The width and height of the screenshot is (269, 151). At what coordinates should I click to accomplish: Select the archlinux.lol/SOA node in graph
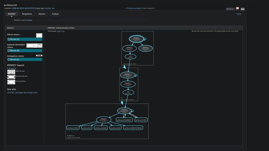pos(73,128)
